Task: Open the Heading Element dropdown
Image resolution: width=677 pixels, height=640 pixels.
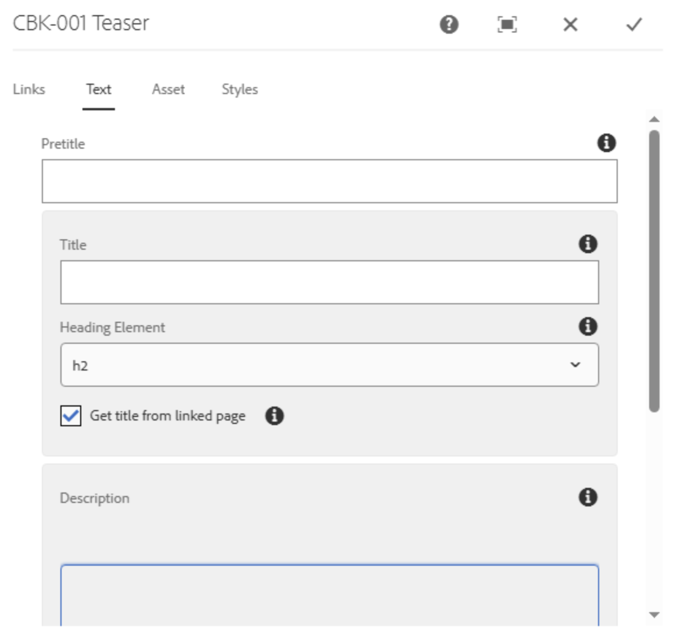Action: [x=329, y=365]
